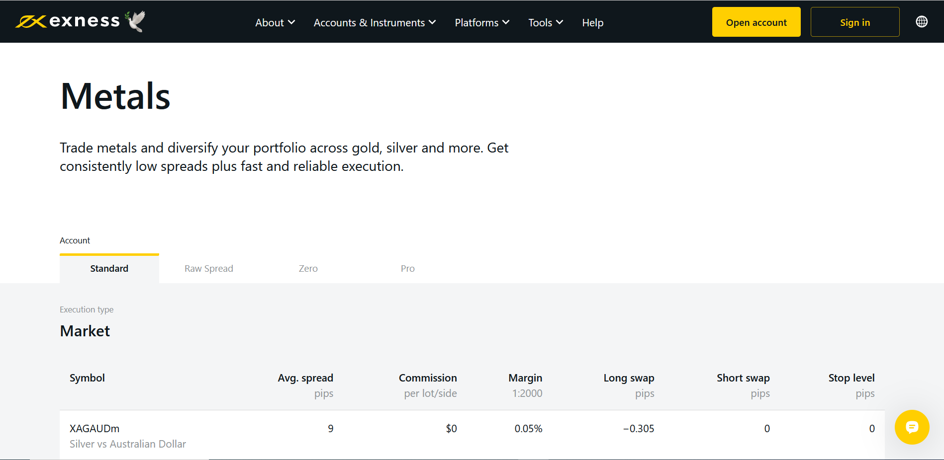Screen dimensions: 944x460
Task: Open the Help page link
Action: tap(593, 22)
